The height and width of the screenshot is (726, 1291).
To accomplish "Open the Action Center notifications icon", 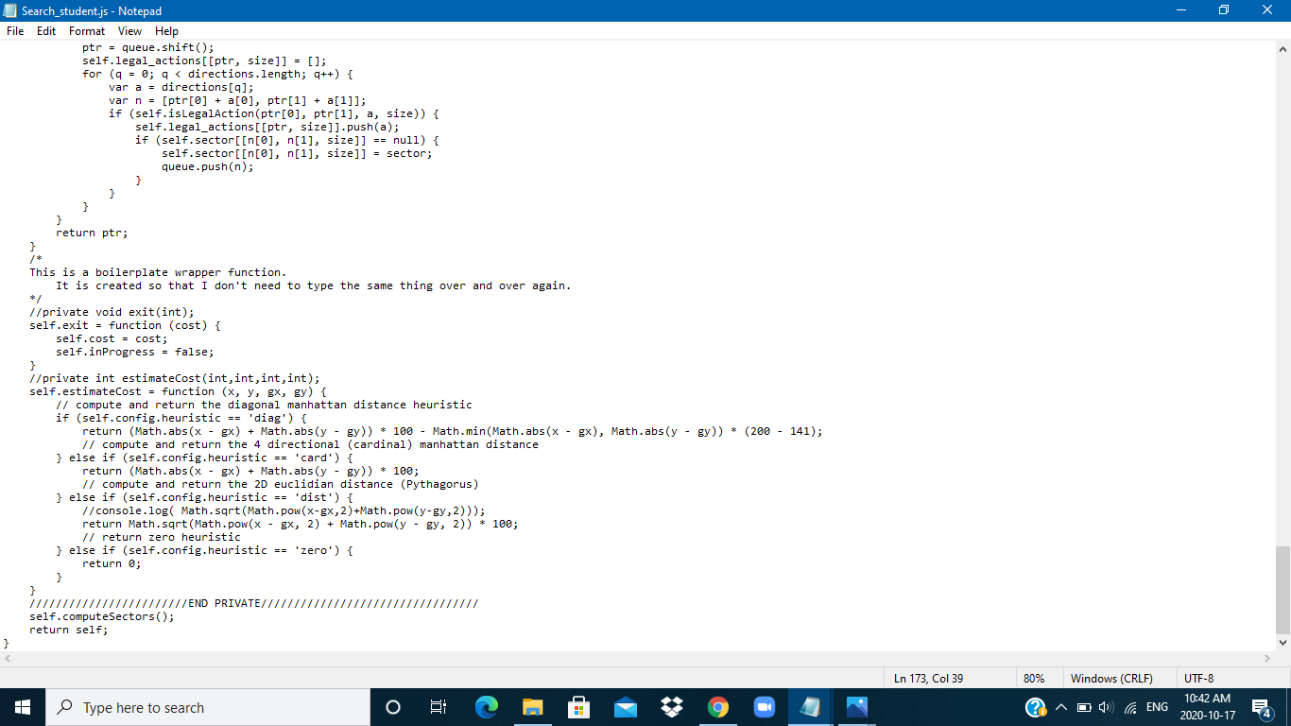I will click(x=1261, y=707).
